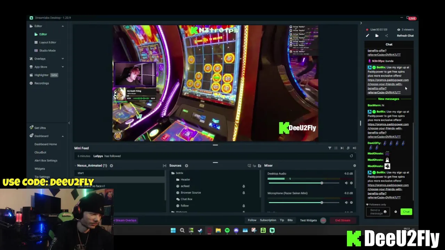The image size is (445, 250).
Task: Collapse the Editor section chevron
Action: [x=63, y=26]
